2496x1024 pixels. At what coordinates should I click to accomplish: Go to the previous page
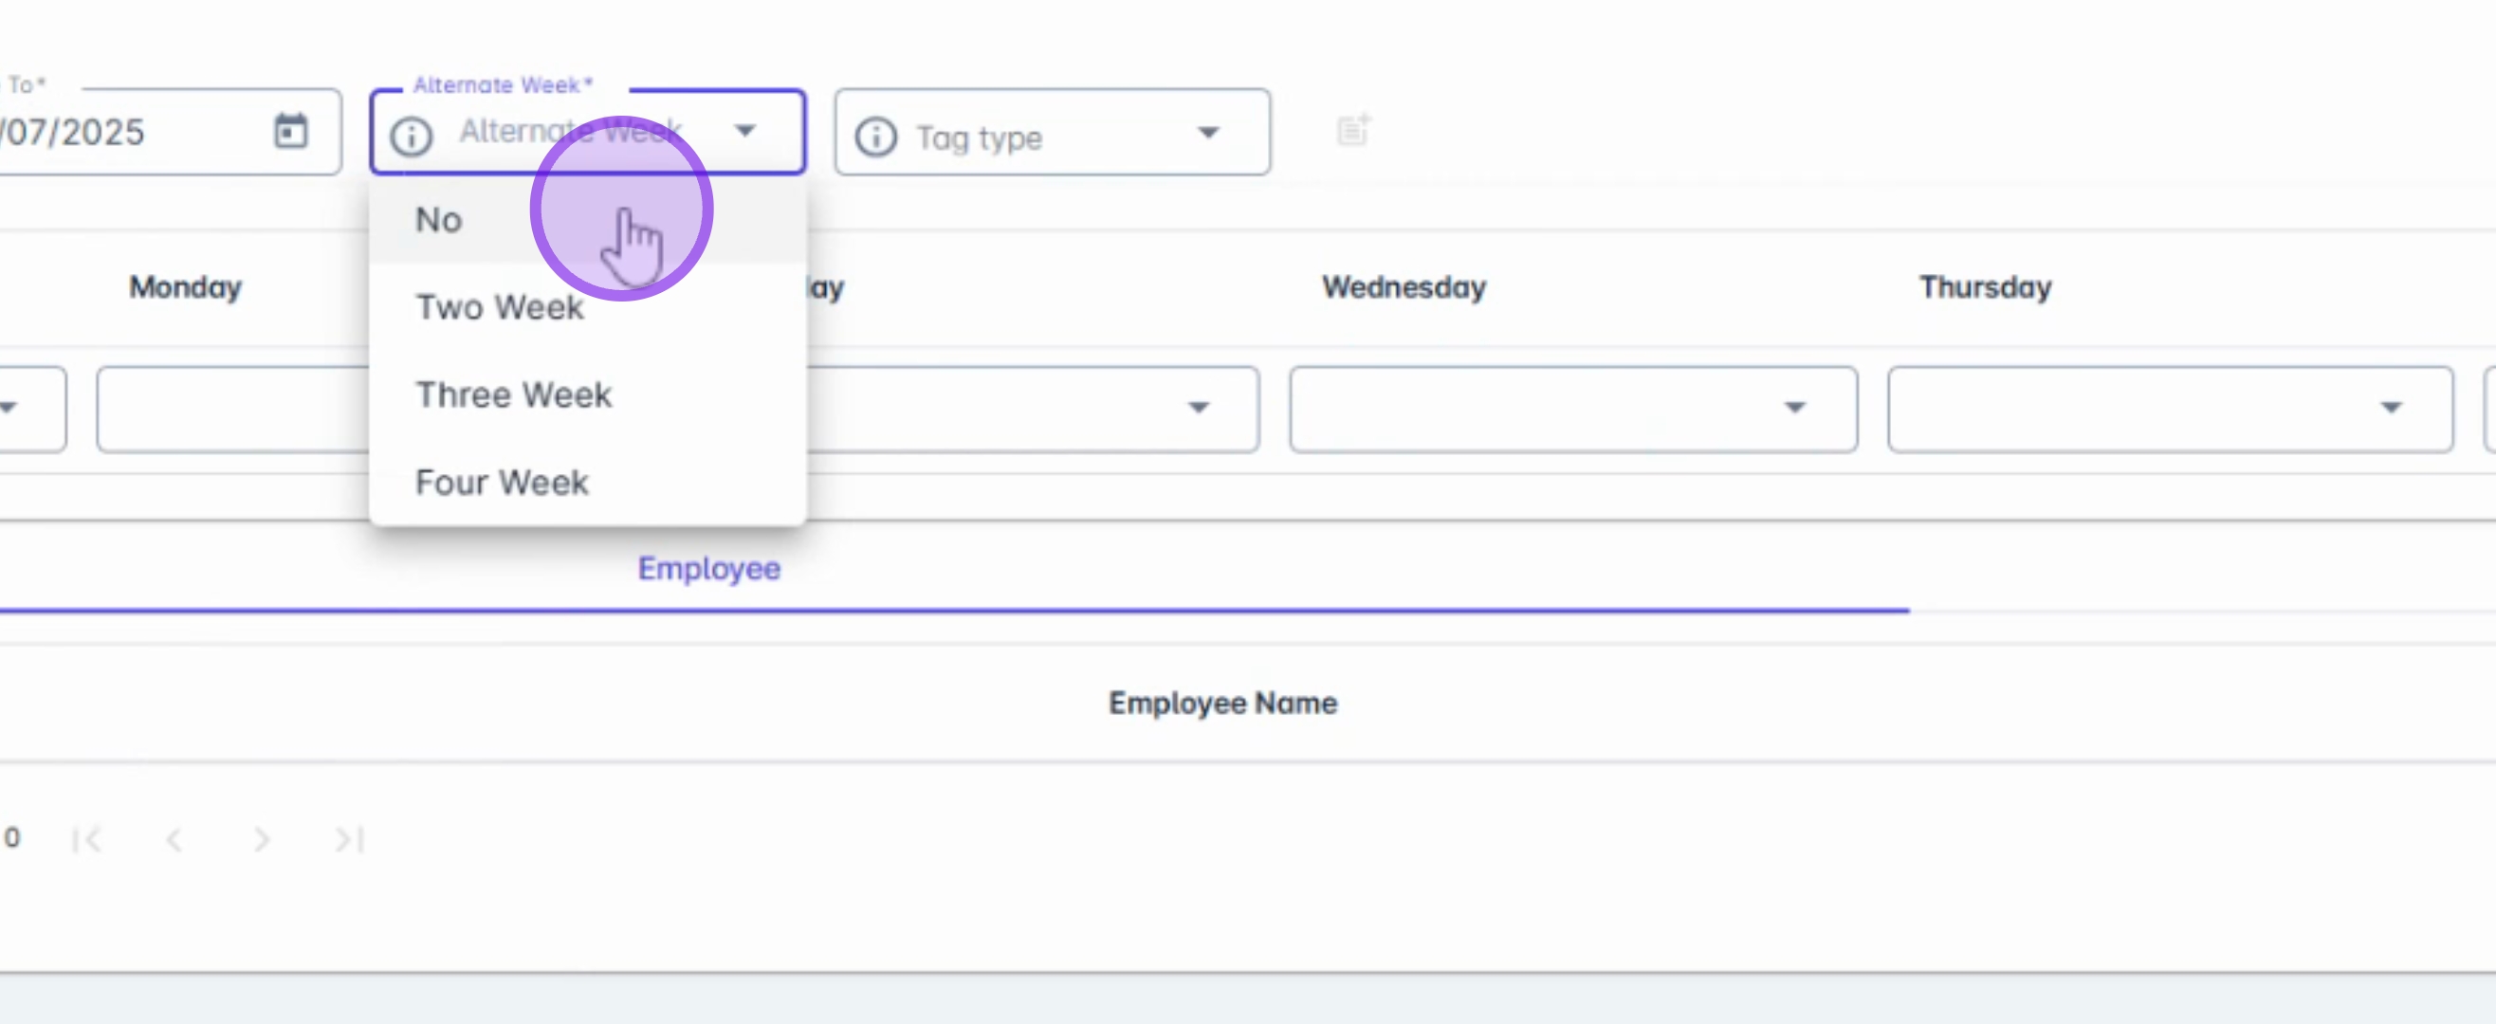[x=174, y=839]
